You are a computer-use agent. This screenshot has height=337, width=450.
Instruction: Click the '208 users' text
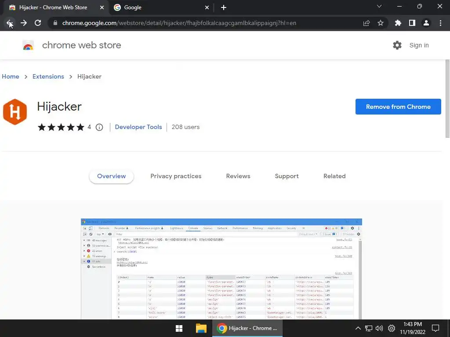(185, 127)
